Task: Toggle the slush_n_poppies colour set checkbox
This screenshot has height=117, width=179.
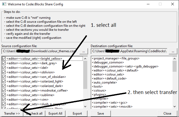Action: [4, 104]
